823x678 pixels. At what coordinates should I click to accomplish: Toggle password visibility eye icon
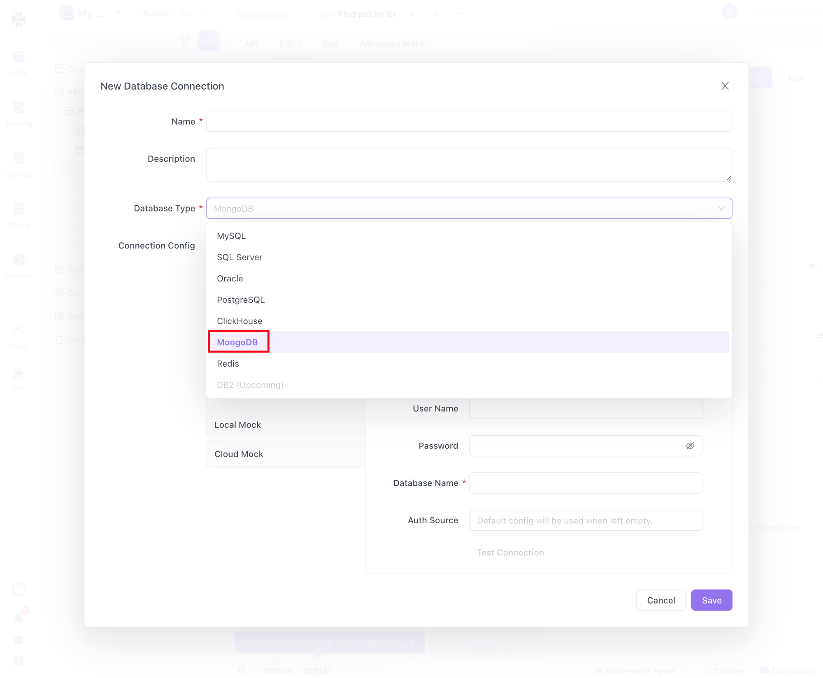[x=690, y=446]
